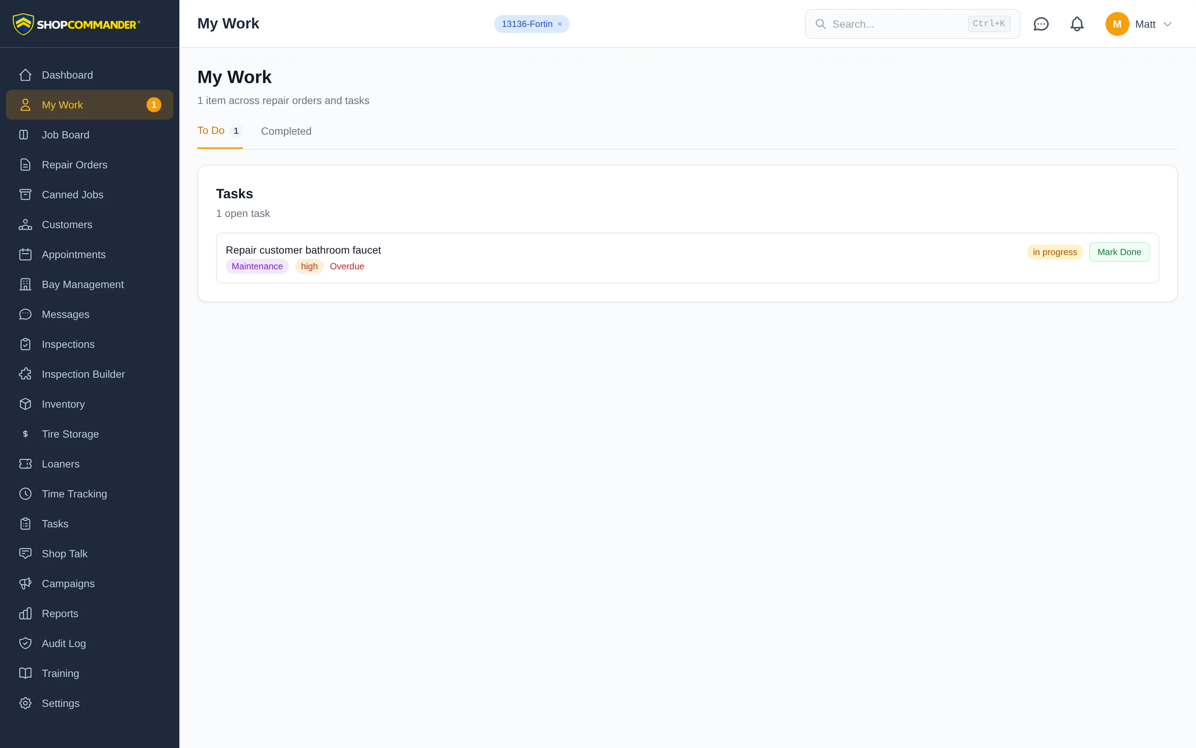The width and height of the screenshot is (1196, 748).
Task: Mark the bathroom faucet task done
Action: click(x=1119, y=252)
